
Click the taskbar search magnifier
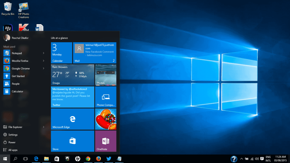point(15,159)
